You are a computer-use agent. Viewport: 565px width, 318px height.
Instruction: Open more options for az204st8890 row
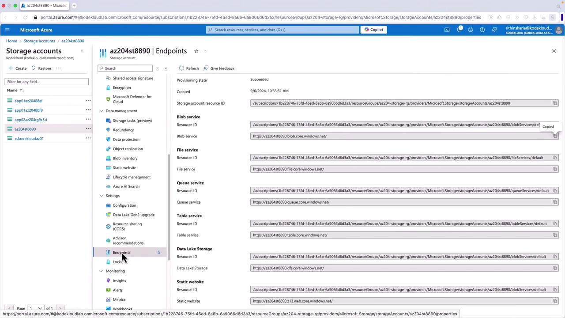(x=88, y=129)
